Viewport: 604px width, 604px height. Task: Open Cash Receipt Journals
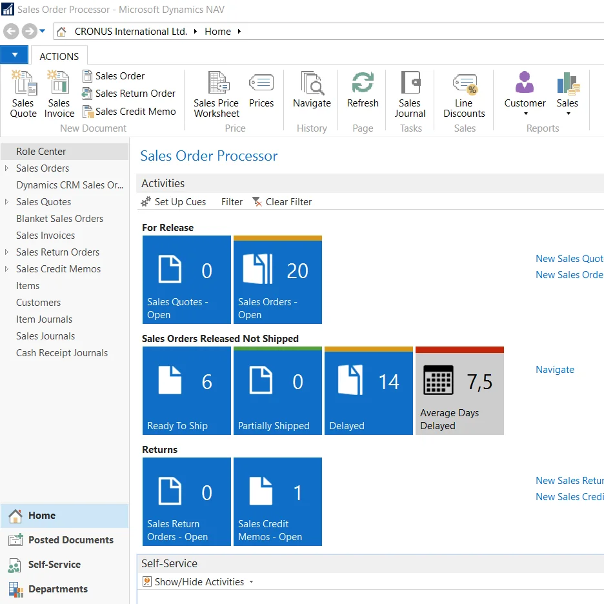[62, 353]
